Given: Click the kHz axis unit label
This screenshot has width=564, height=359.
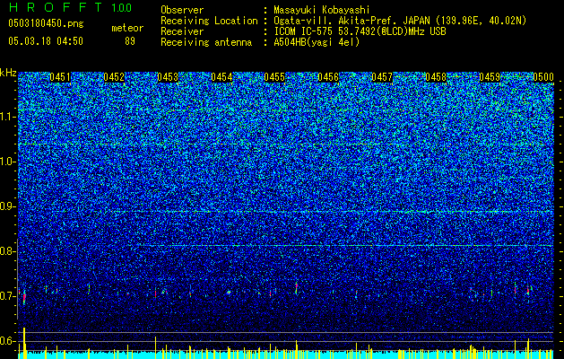Looking at the screenshot, I should pos(8,73).
